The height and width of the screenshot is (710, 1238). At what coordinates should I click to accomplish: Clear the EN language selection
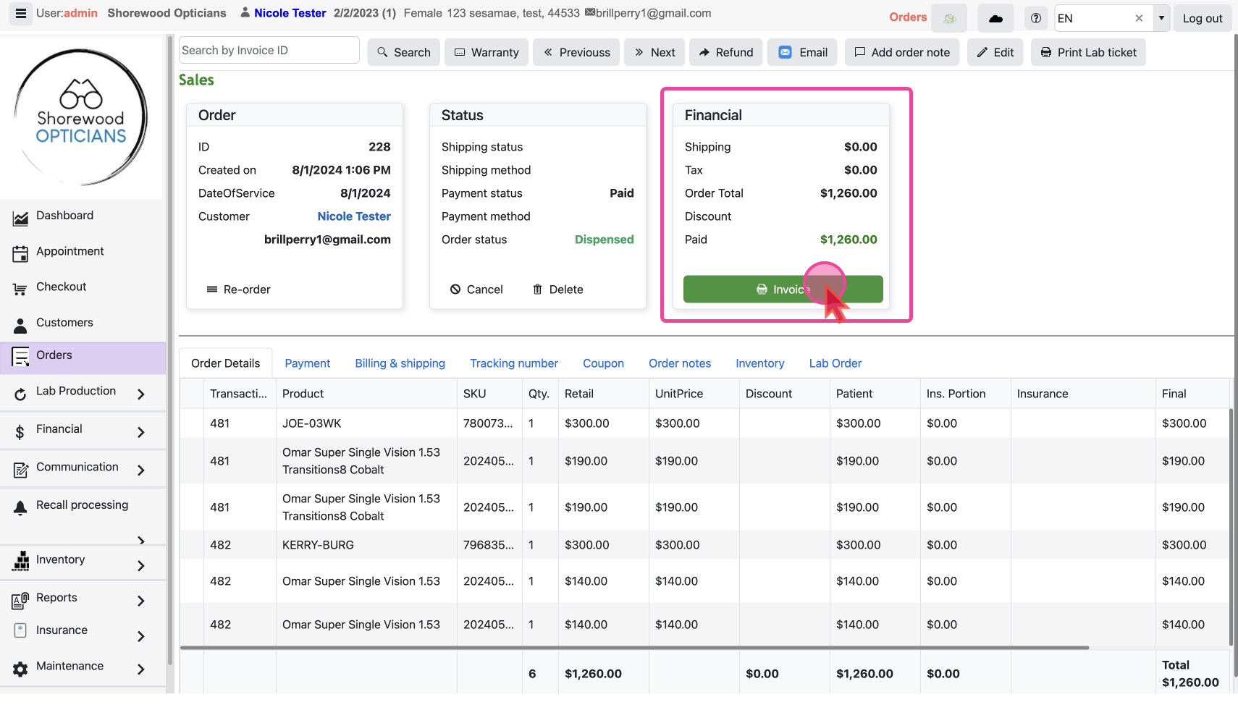tap(1139, 18)
